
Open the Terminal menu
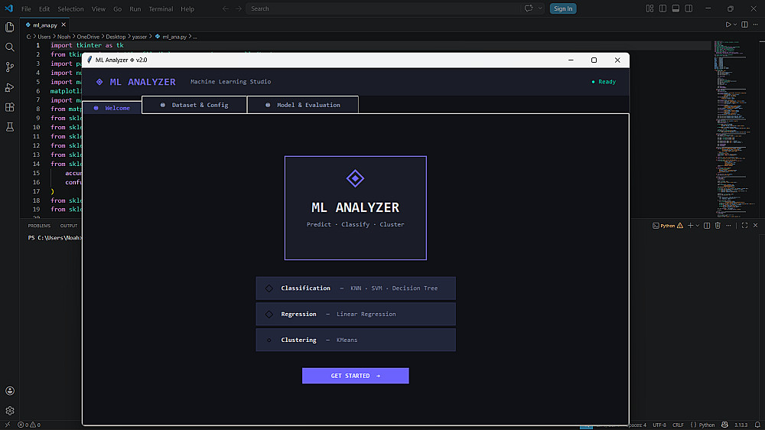[x=161, y=8]
